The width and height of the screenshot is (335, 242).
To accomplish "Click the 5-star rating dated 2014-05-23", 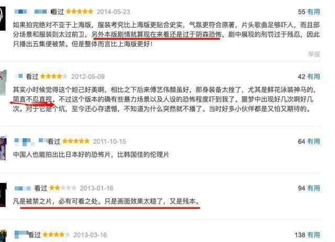I will 80,12.
